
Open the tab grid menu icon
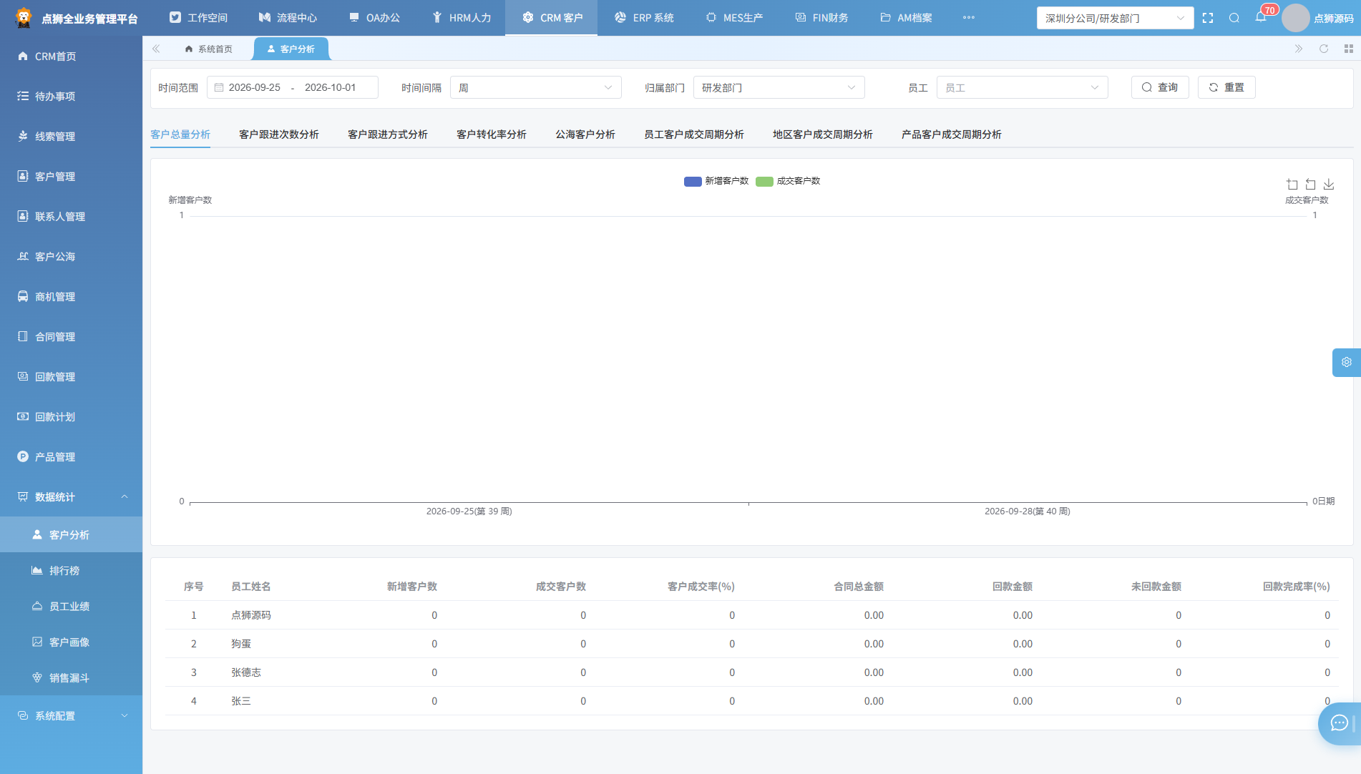[x=1349, y=49]
